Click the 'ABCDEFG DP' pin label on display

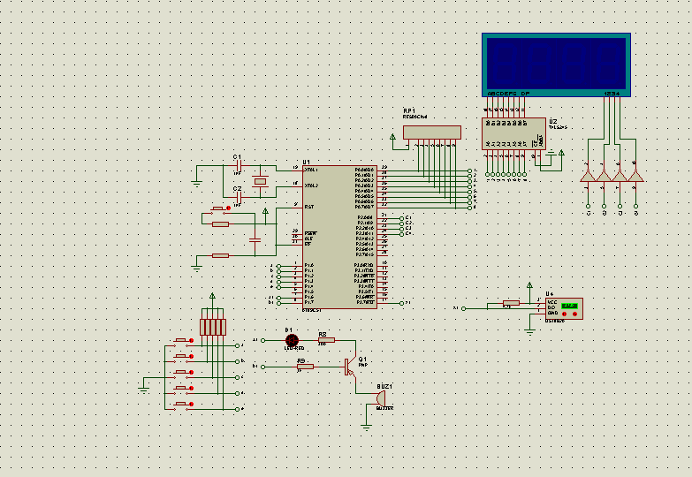508,94
